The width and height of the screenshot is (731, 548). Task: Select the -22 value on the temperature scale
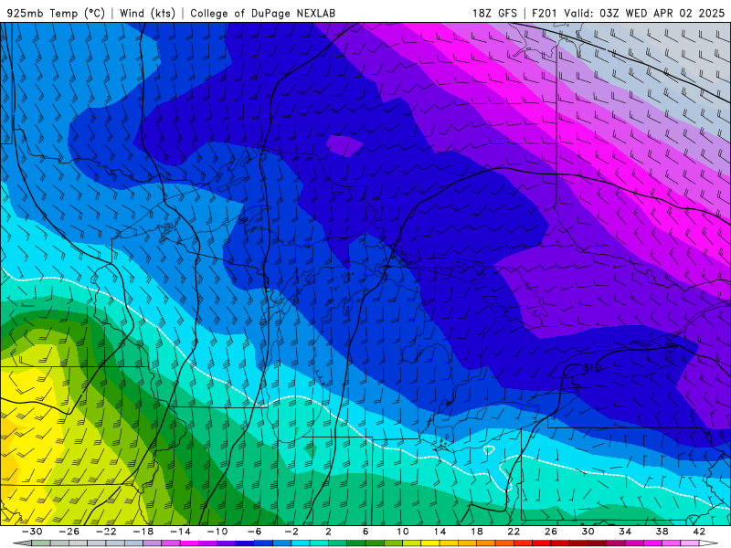[x=106, y=532]
